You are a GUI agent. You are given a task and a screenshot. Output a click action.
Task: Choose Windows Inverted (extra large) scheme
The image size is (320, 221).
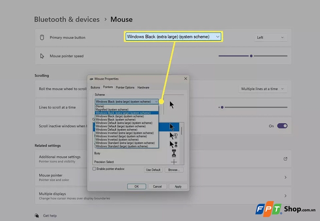point(126,133)
